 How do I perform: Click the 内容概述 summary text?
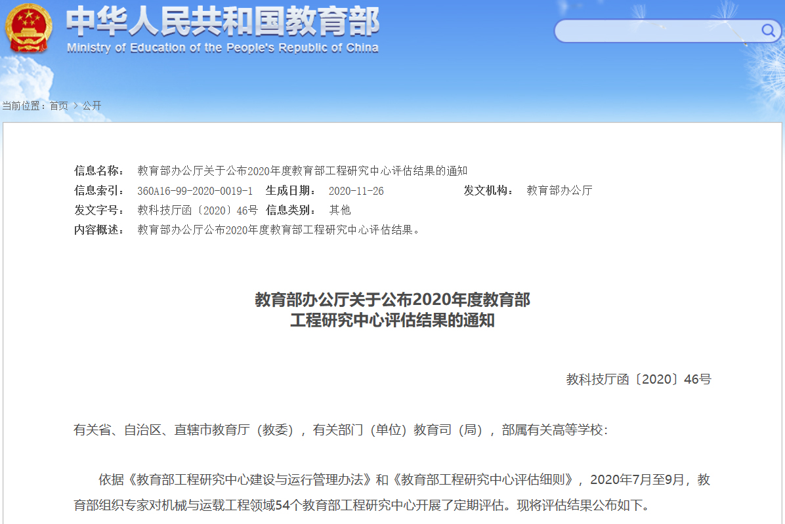pyautogui.click(x=278, y=230)
